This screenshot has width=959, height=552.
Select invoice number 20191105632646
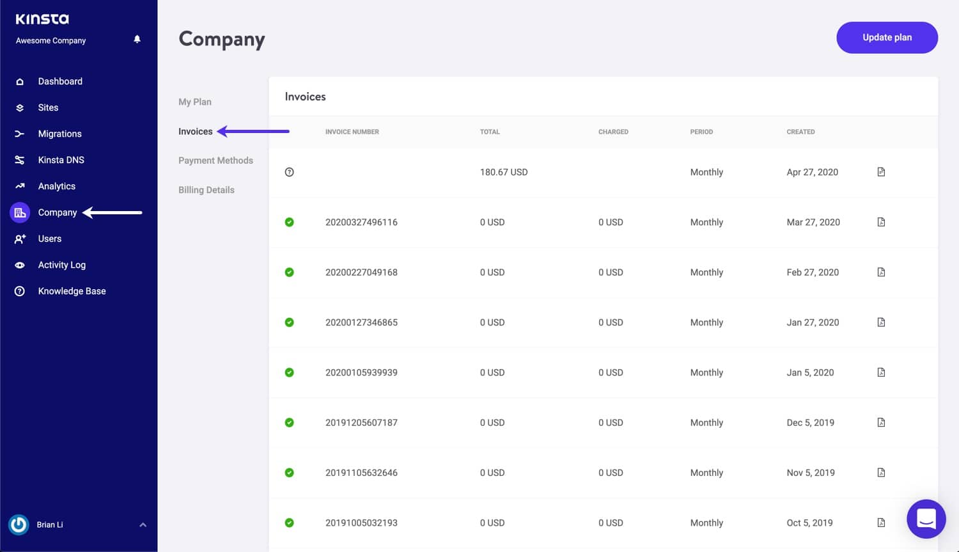click(361, 473)
